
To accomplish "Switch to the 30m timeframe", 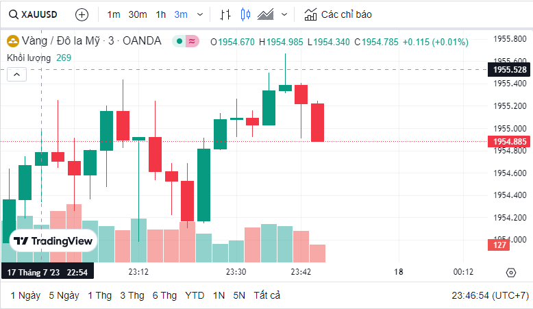I will click(137, 14).
